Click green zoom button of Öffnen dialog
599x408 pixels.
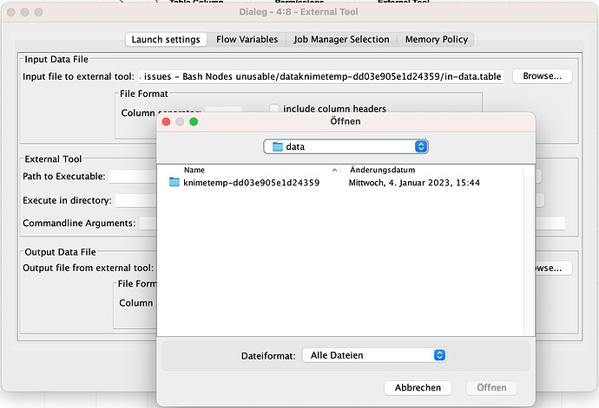click(194, 121)
